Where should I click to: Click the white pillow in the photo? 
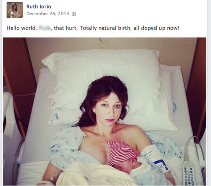click(x=109, y=86)
